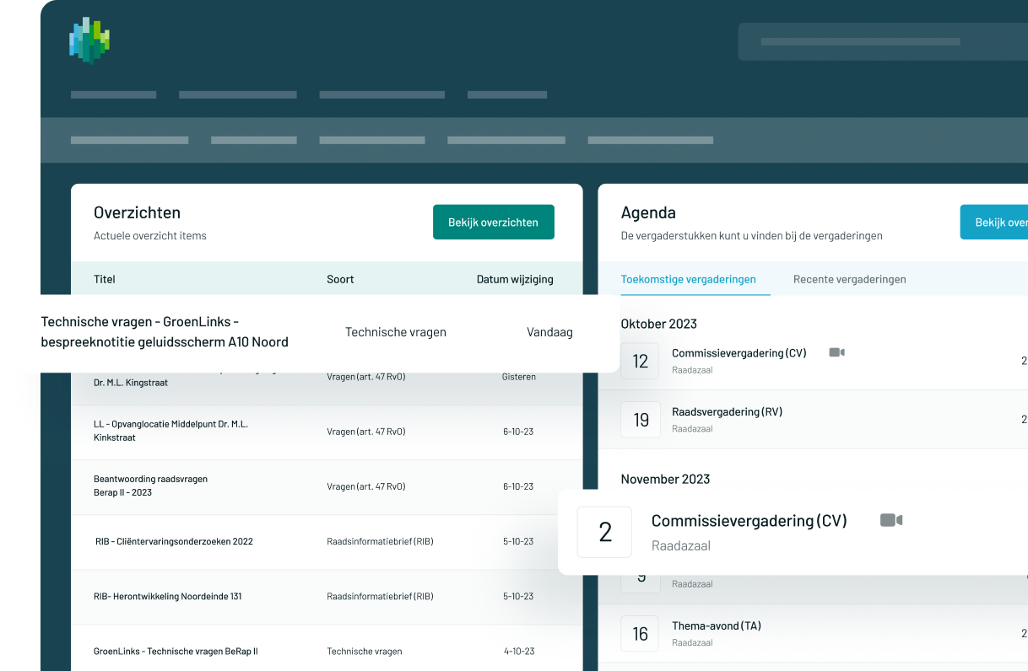Select the date box showing 19 in Oktober
Image resolution: width=1028 pixels, height=671 pixels.
pos(640,420)
